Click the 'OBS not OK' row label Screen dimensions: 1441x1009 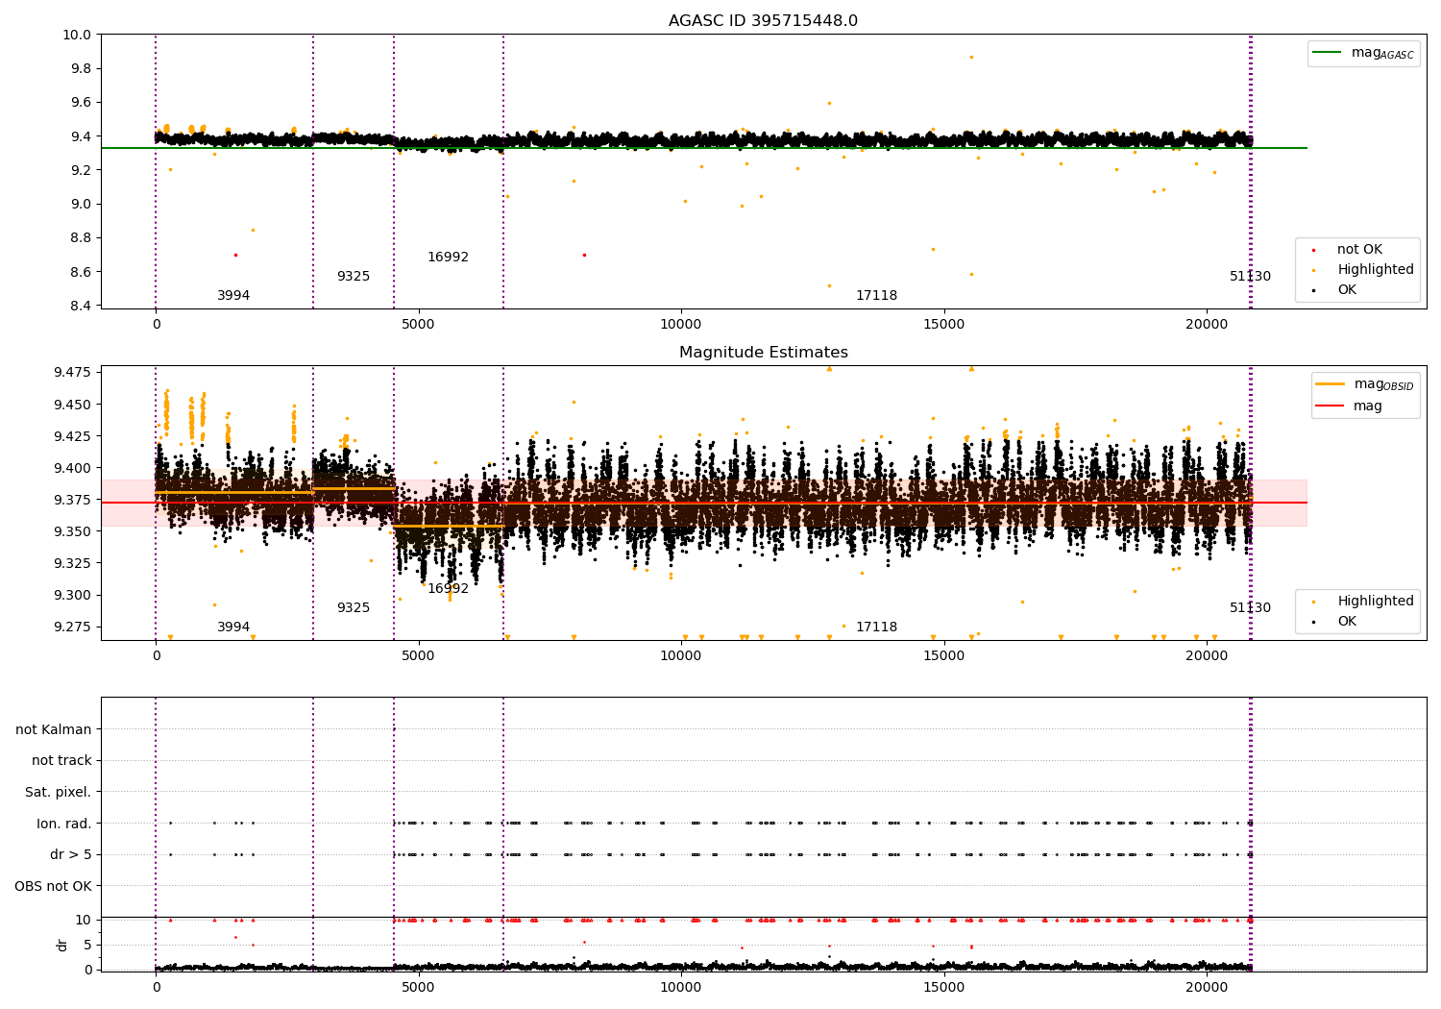coord(53,886)
